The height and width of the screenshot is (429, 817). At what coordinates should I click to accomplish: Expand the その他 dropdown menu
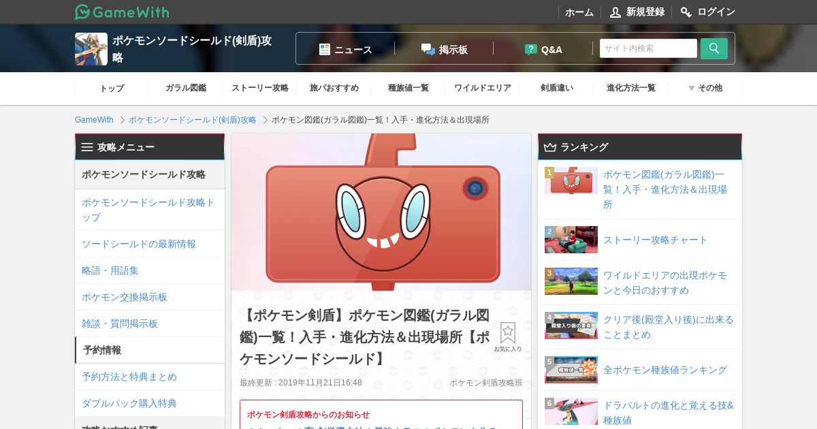(x=705, y=88)
